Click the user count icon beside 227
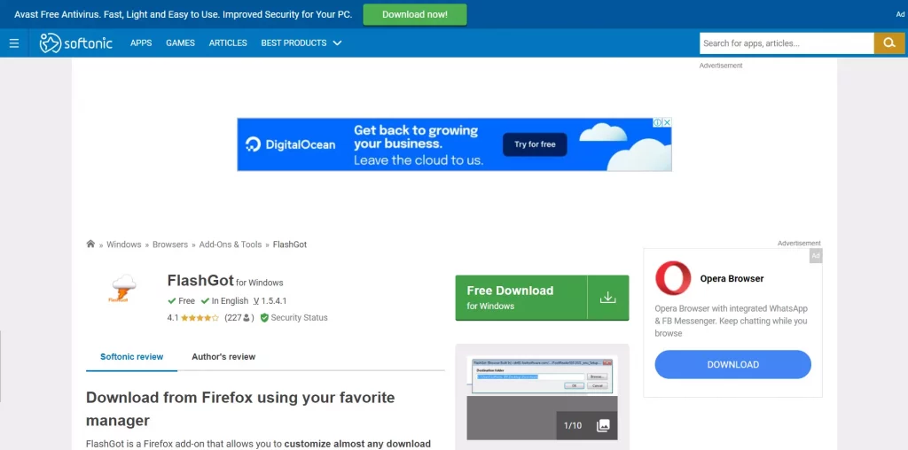The image size is (908, 450). tap(247, 317)
